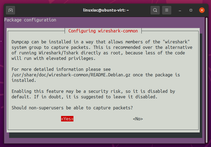Click the 'For more detailed information please see' line
Viewport: 211px width, 147px height.
[x=61, y=69]
